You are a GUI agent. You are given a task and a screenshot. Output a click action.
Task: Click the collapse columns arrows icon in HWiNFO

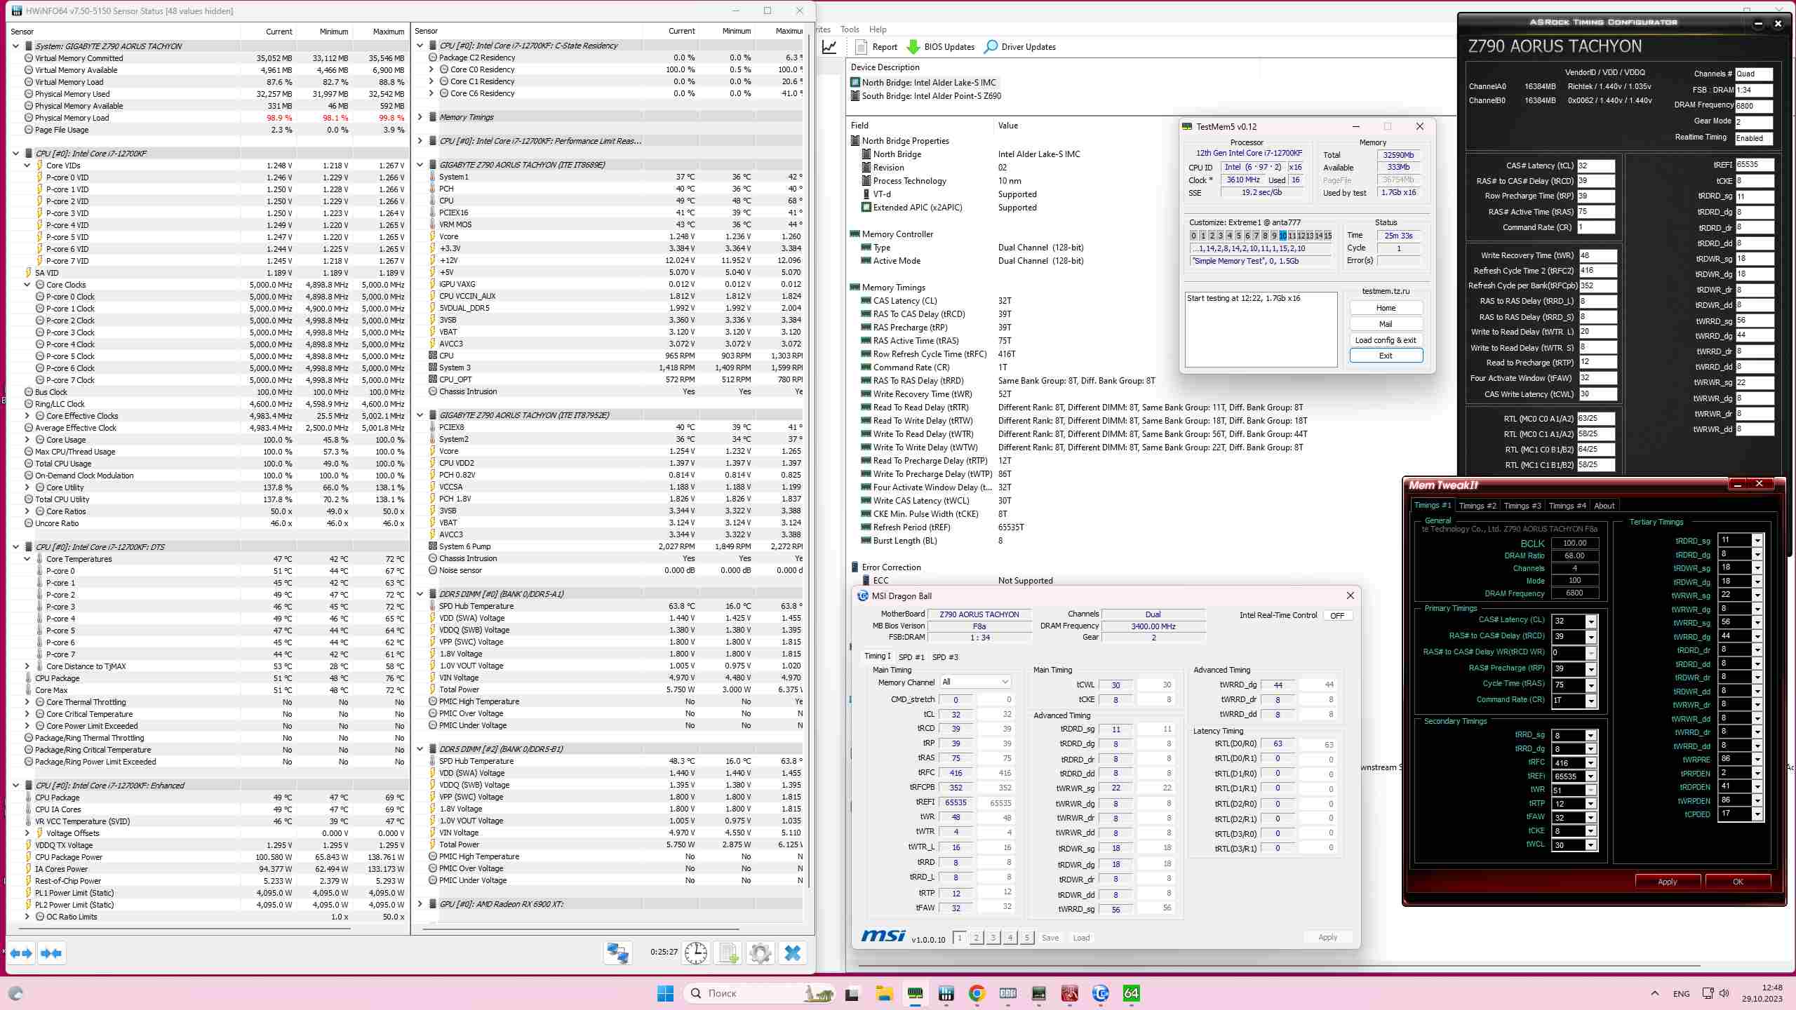point(52,953)
